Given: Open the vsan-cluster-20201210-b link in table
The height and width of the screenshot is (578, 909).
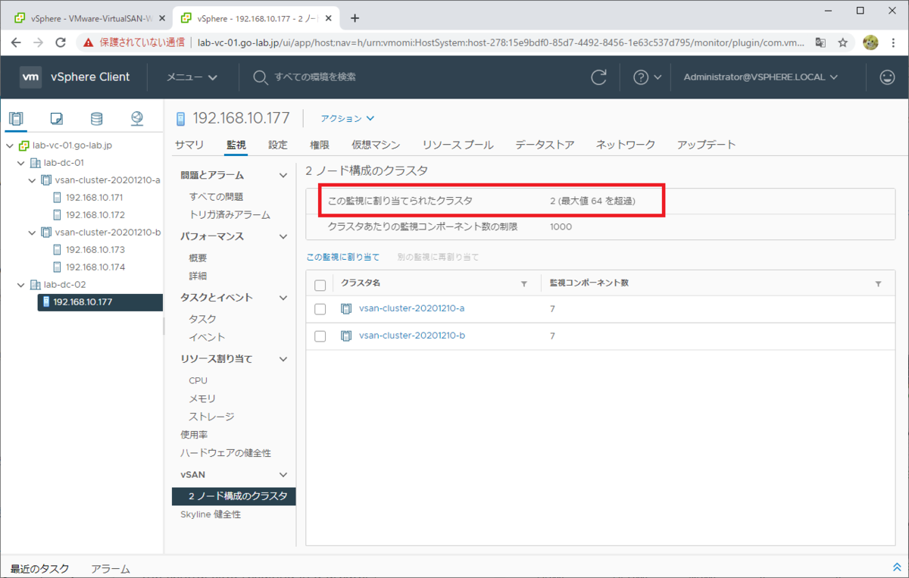Looking at the screenshot, I should tap(412, 336).
